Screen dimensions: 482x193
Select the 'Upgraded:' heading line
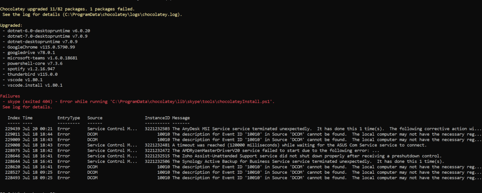pos(11,25)
